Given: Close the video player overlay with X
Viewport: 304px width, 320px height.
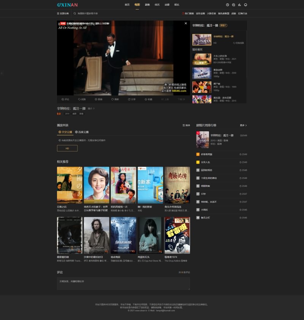Looking at the screenshot, I should coord(185,23).
